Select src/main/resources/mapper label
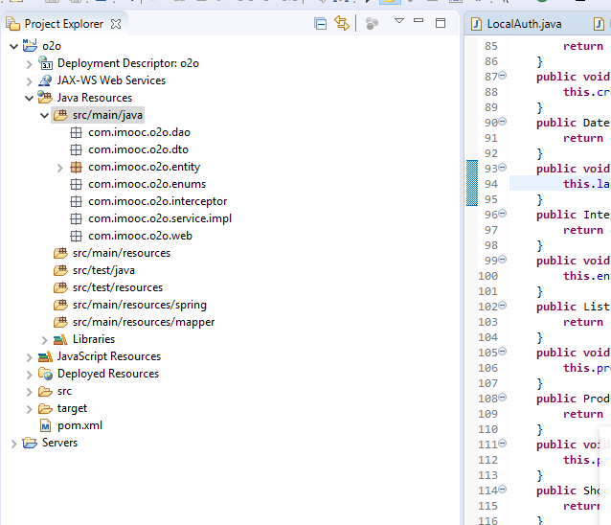 coord(144,322)
